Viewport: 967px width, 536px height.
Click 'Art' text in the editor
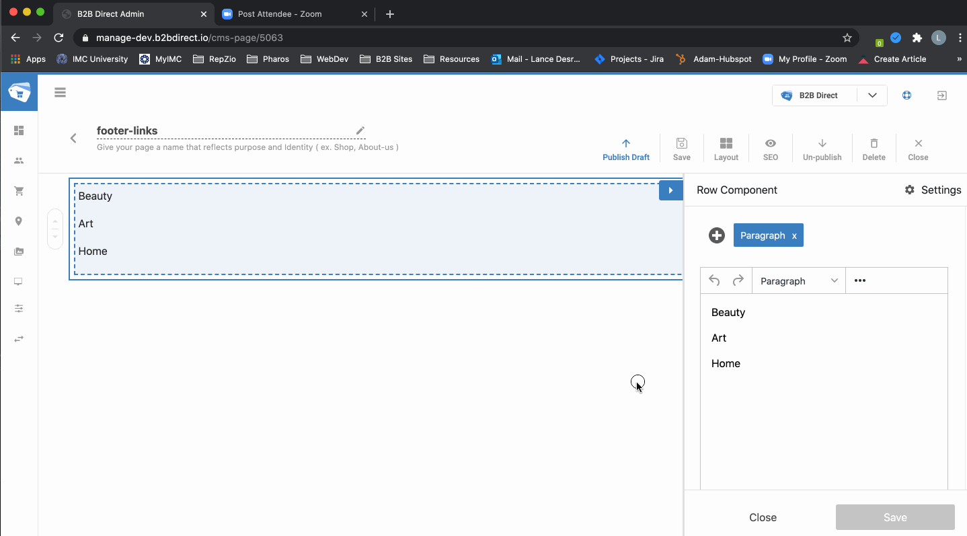click(719, 338)
